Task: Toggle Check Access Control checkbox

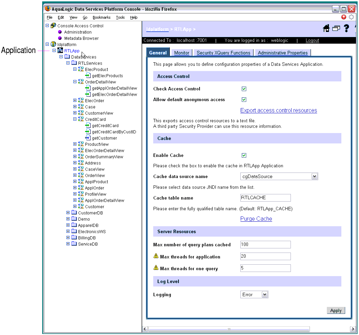Action: [x=244, y=89]
